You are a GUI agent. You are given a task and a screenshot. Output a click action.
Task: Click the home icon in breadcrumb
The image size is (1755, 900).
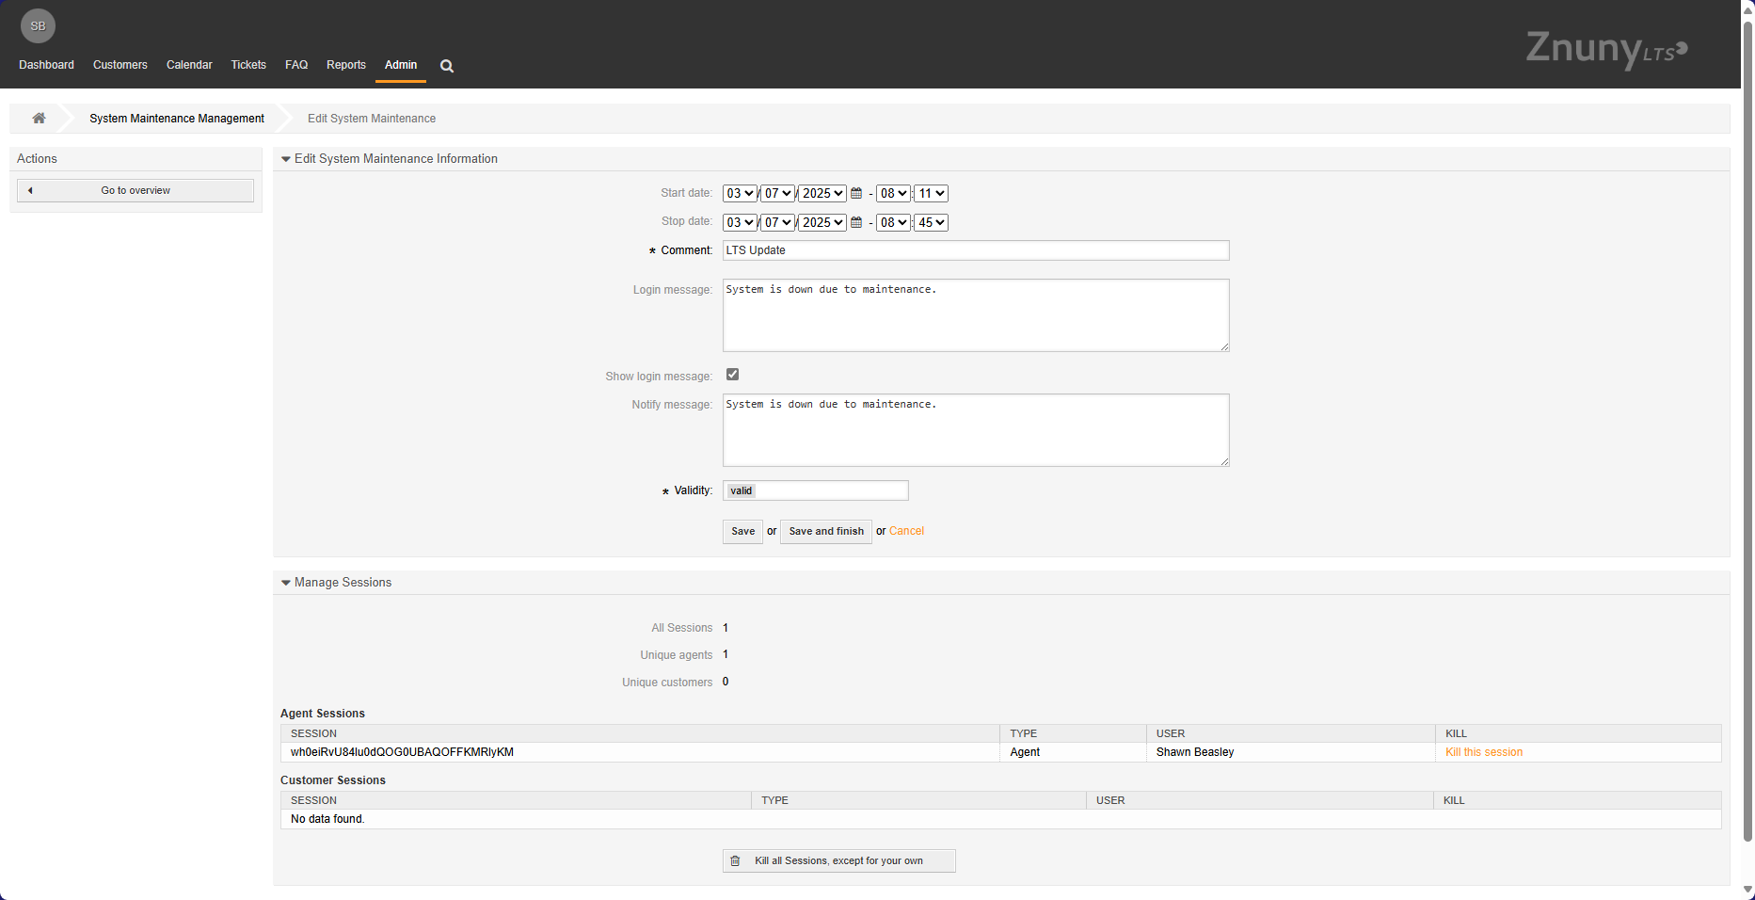39,119
